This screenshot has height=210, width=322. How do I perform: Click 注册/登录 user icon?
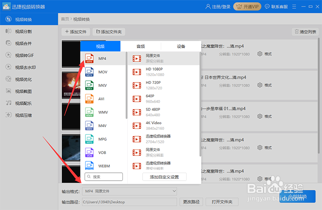click(208, 6)
